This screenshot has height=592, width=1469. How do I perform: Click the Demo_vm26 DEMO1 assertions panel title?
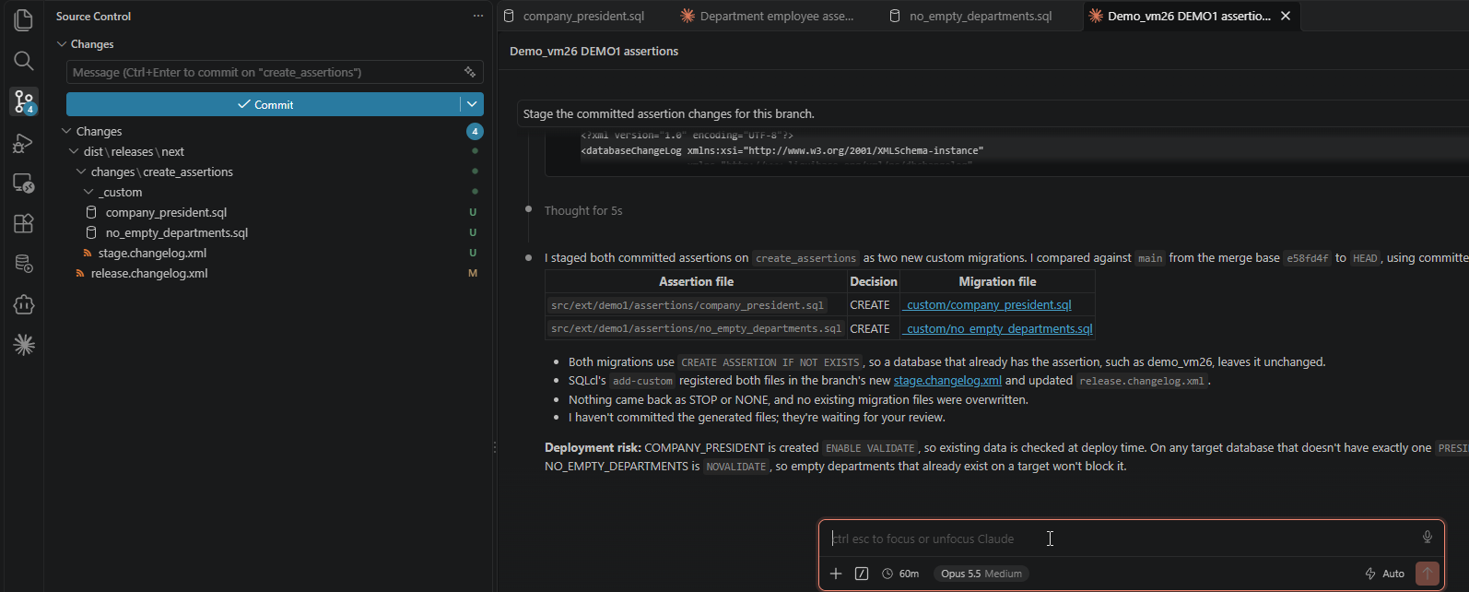point(593,51)
